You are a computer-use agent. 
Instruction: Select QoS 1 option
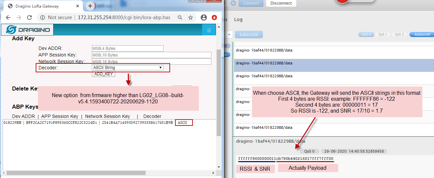[x=383, y=34]
